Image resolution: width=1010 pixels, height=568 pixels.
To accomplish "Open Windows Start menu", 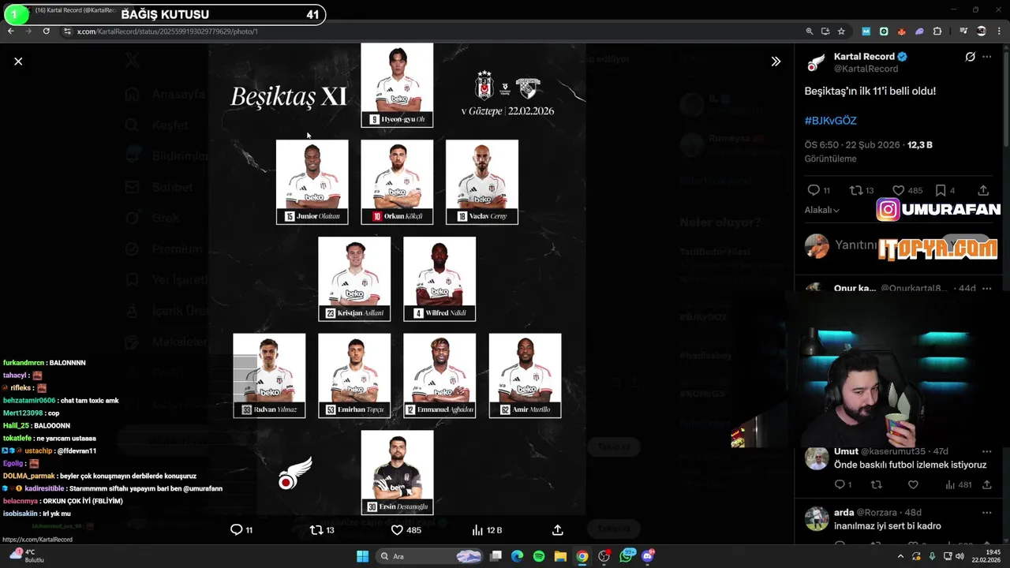I will click(362, 556).
